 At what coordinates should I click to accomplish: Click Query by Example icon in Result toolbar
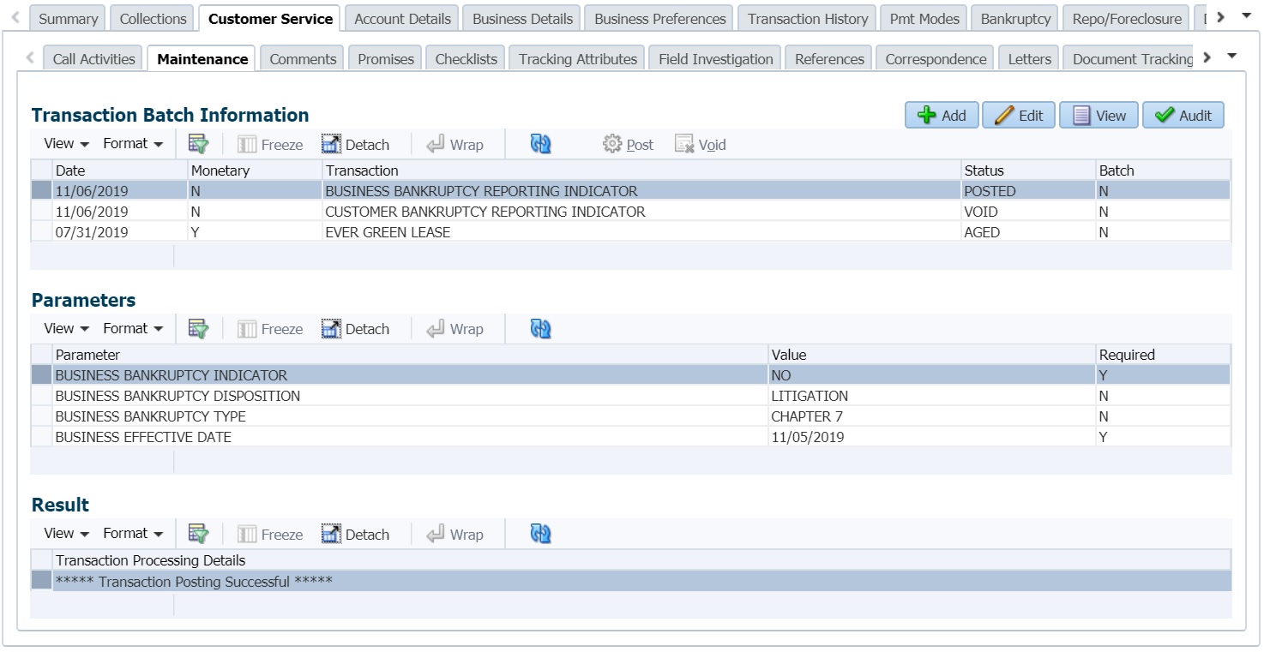click(x=199, y=534)
